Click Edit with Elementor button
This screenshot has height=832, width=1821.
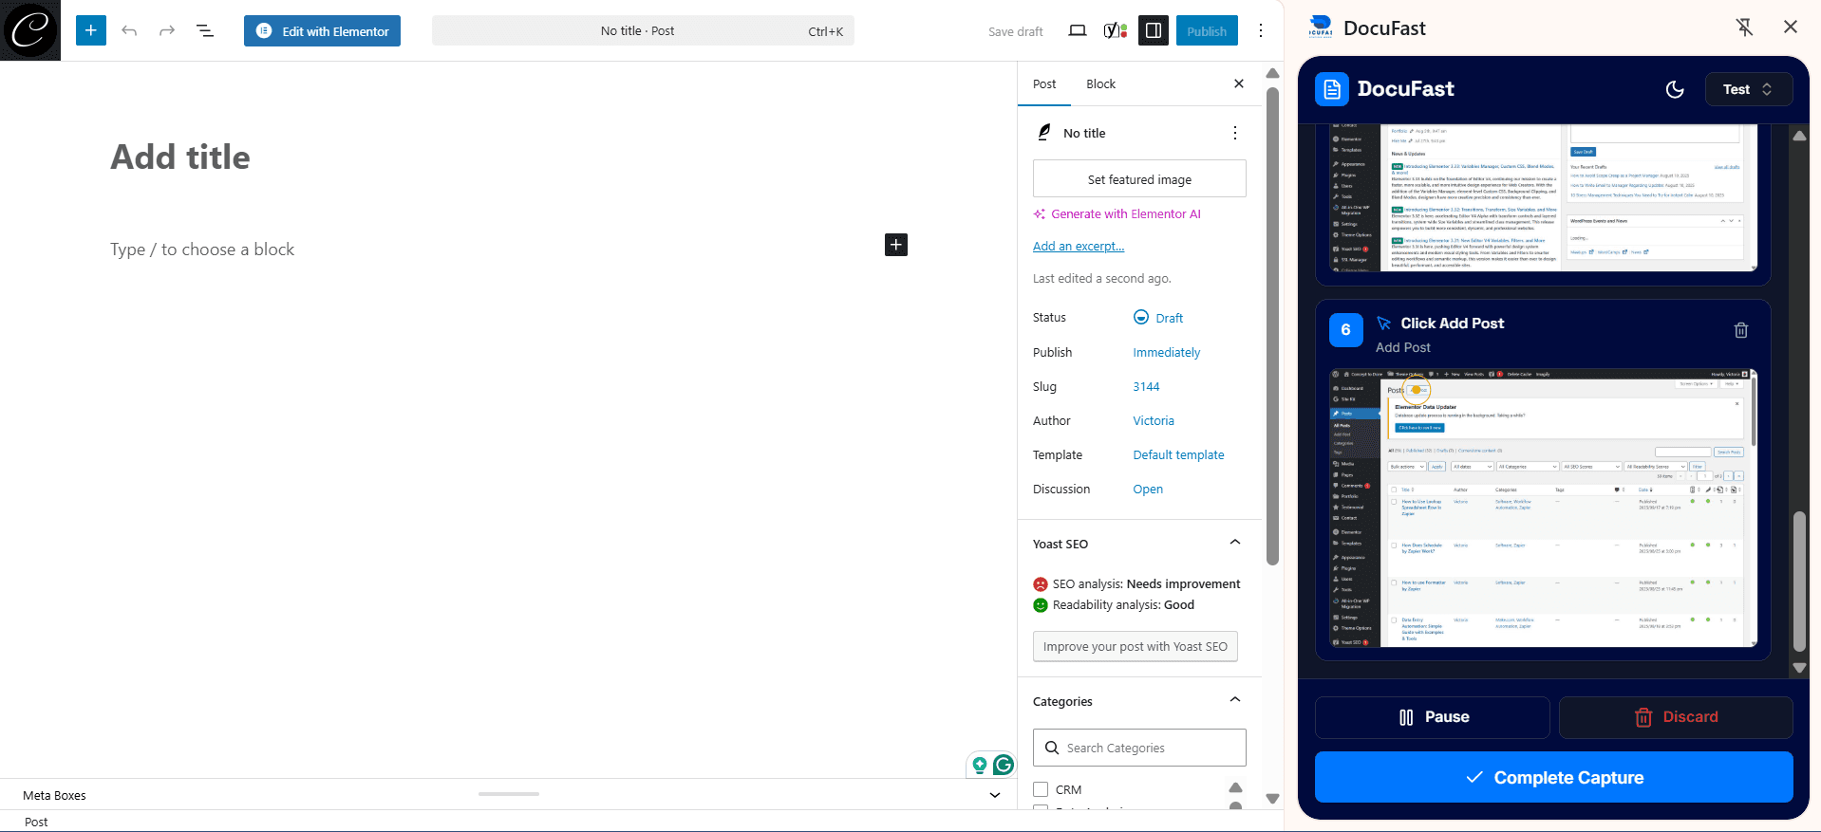322,30
